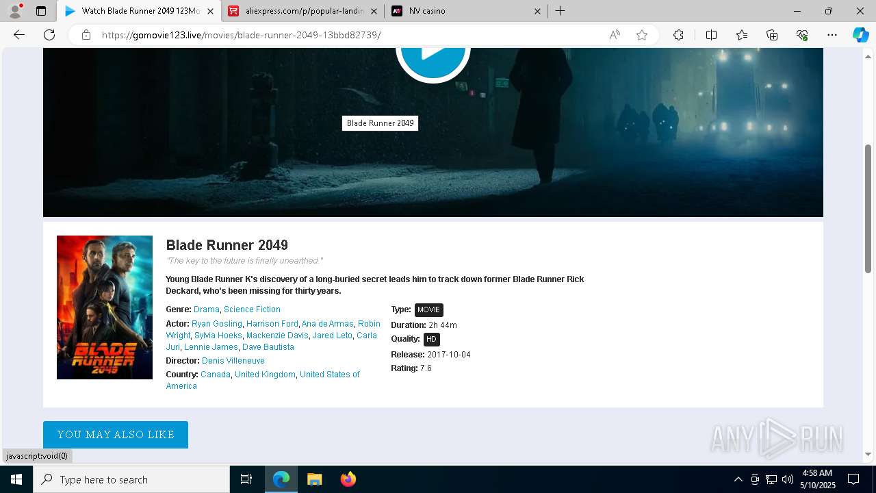Click the rating value 7.6
This screenshot has width=876, height=493.
click(426, 368)
